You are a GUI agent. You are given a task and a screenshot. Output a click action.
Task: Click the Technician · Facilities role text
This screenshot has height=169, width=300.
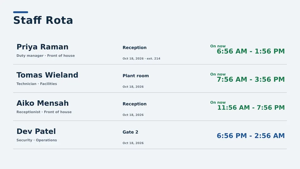[x=37, y=84]
